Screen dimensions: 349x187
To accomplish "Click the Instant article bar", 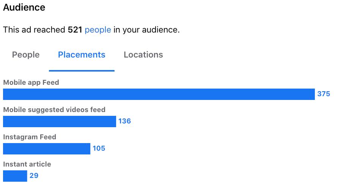I will point(15,176).
